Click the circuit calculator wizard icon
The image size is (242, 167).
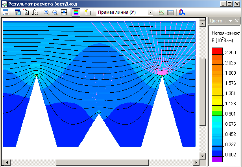[26, 13]
